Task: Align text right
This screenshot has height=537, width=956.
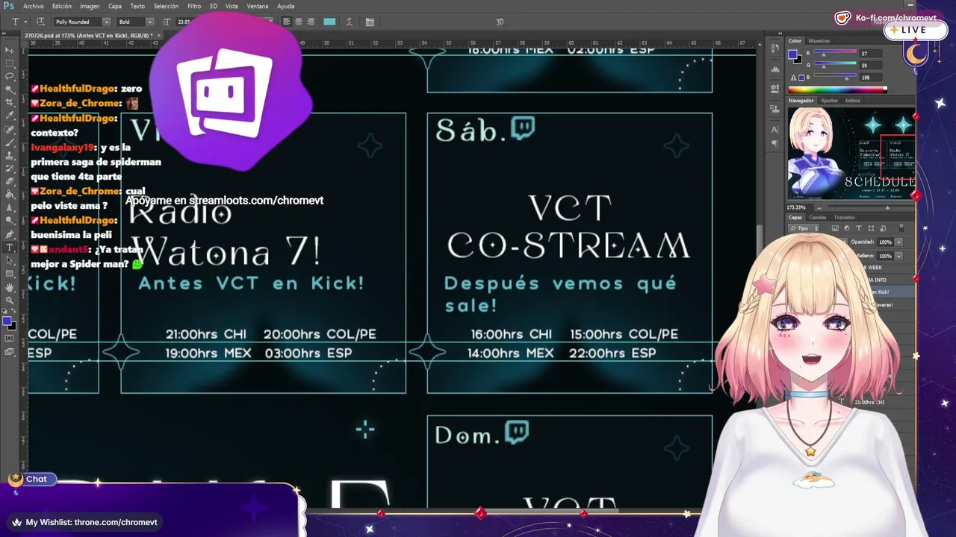Action: 310,22
